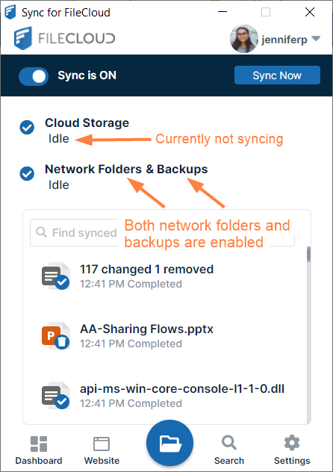
Task: Uncheck the Network Folders & Backups check mark
Action: (x=27, y=174)
